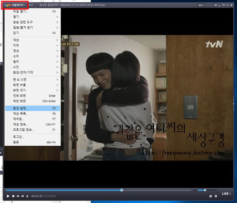Image resolution: width=237 pixels, height=203 pixels.
Task: Click the eject/open file icon
Action: coord(27,196)
